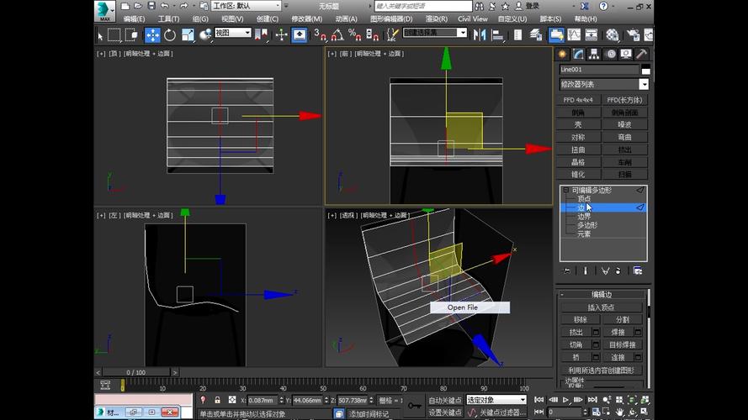Activate the Select and Rotate tool
The width and height of the screenshot is (748, 420).
coord(170,35)
